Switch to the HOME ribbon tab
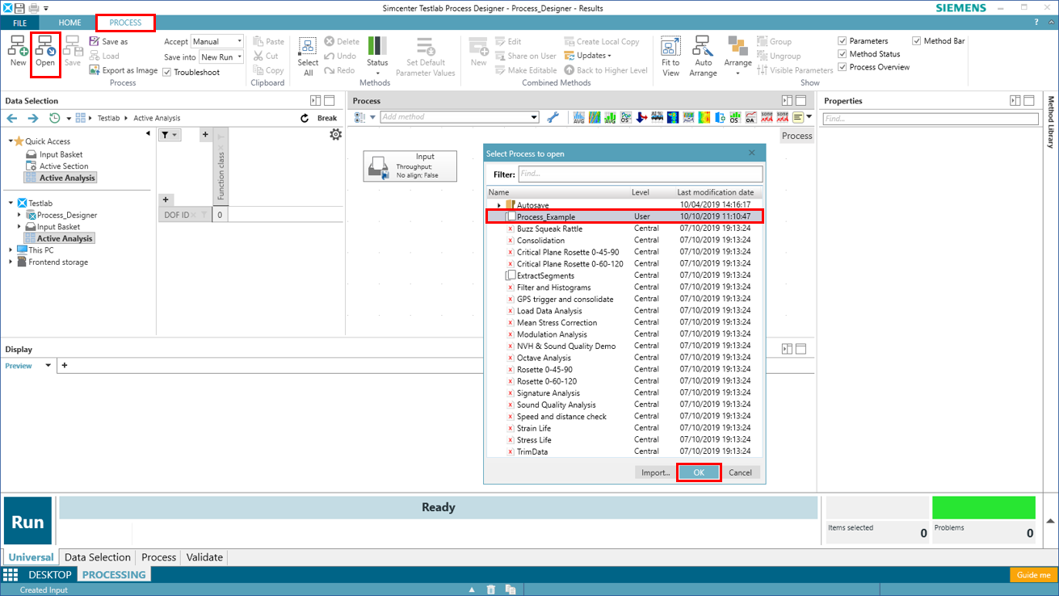The height and width of the screenshot is (596, 1059). 69,23
